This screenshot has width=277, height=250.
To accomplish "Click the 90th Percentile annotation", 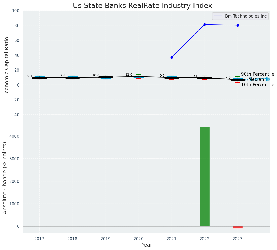I will 257,74.
